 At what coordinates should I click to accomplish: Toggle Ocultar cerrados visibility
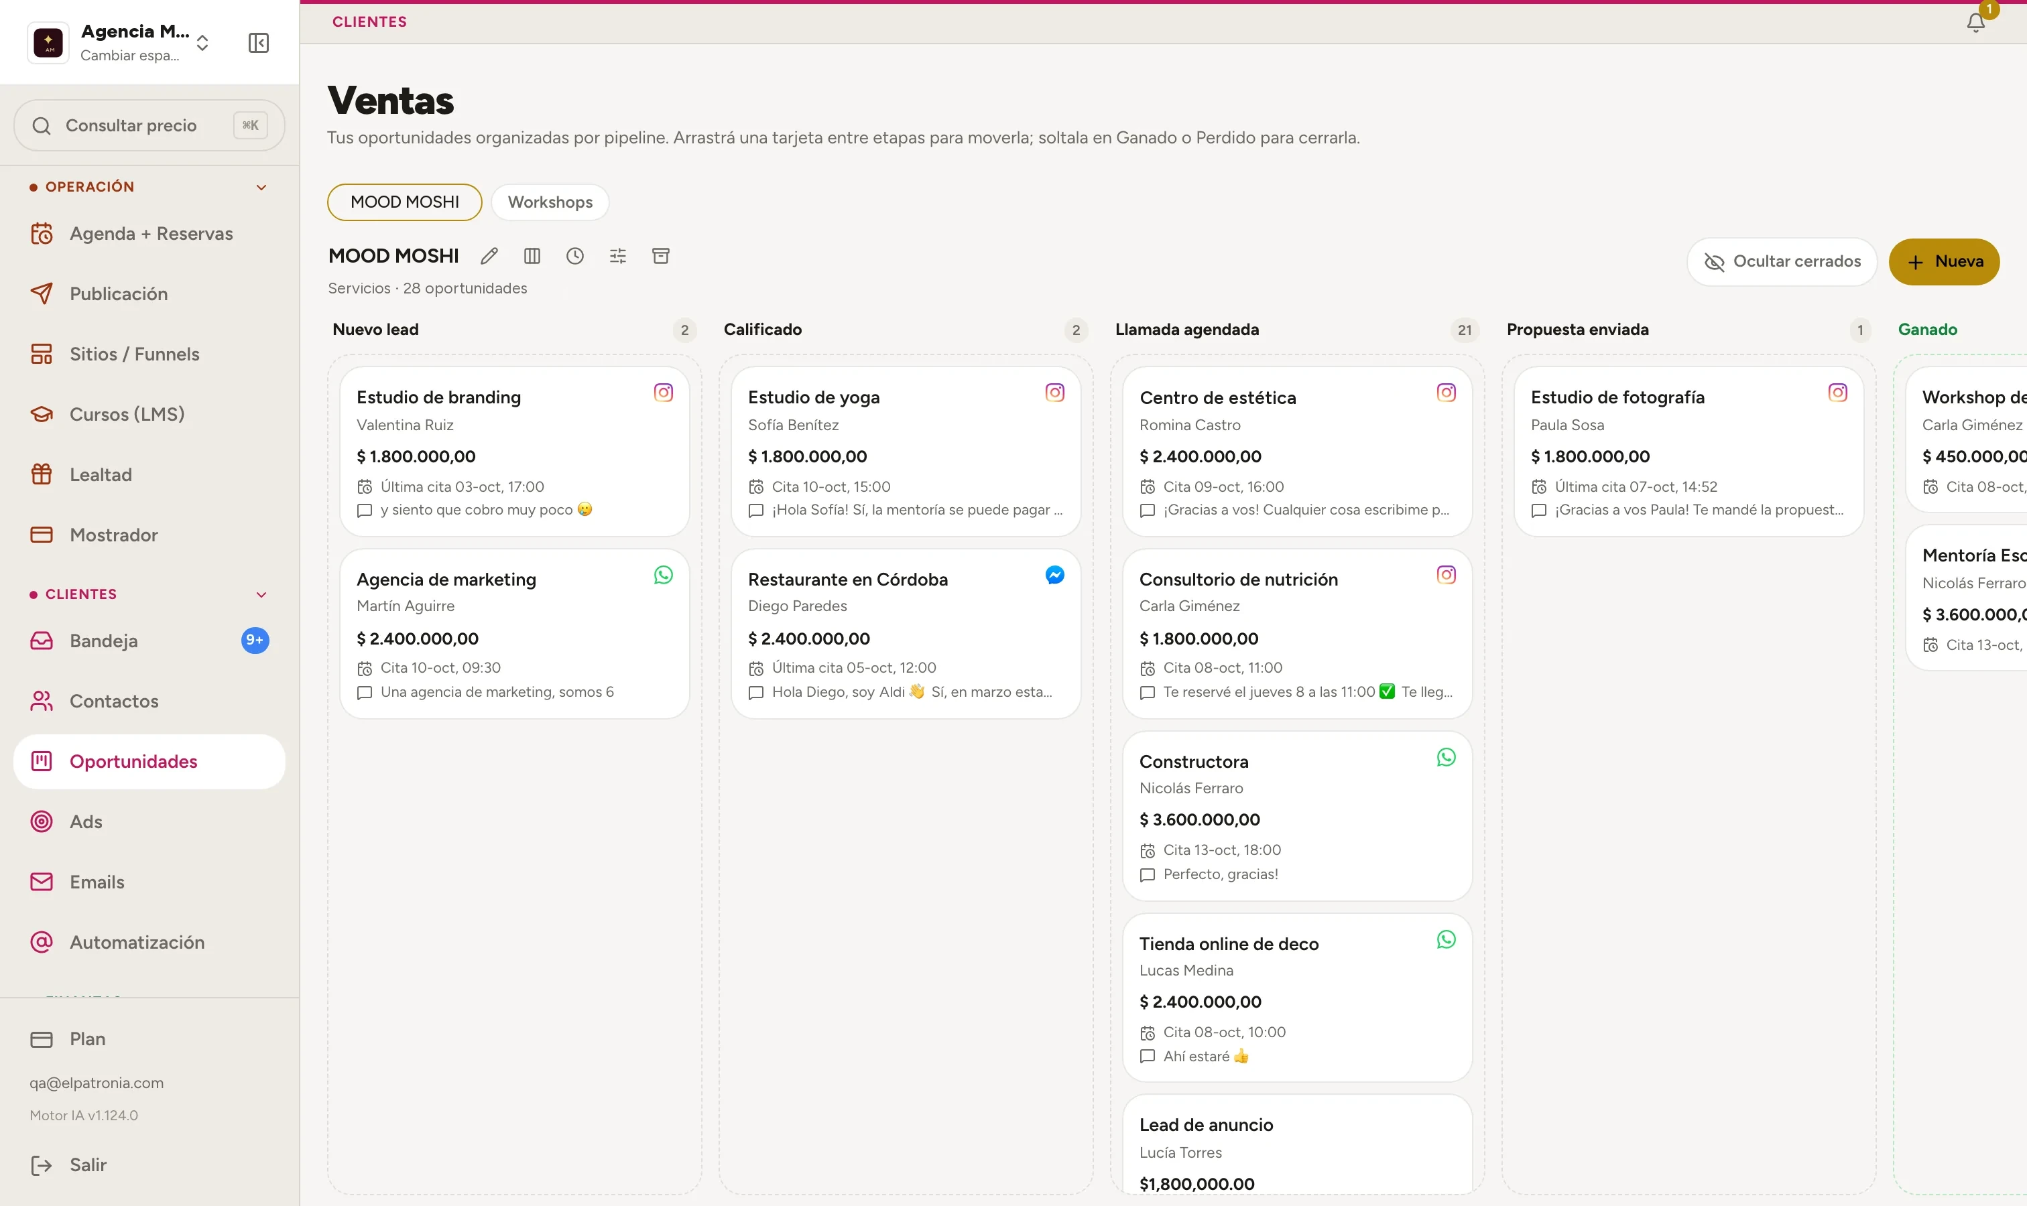pyautogui.click(x=1782, y=262)
